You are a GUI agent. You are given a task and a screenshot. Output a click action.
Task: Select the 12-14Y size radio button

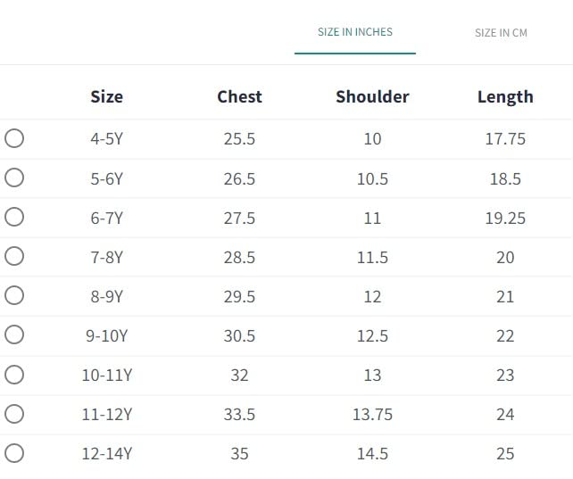pos(14,452)
